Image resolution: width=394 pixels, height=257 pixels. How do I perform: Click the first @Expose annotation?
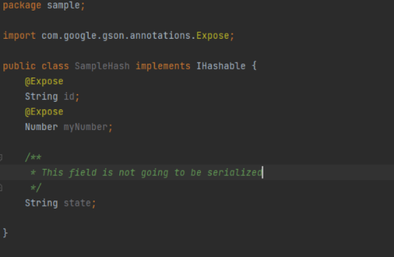pyautogui.click(x=44, y=82)
